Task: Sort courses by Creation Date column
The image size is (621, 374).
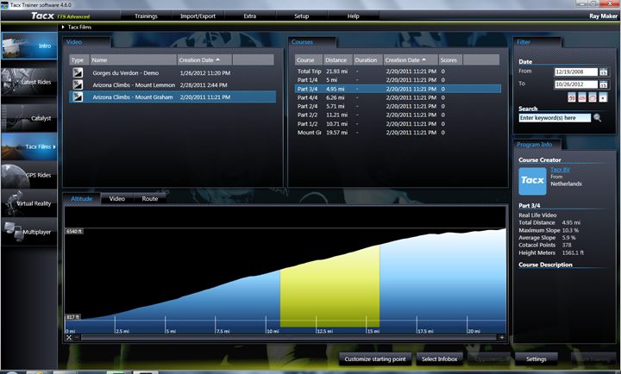Action: pos(411,59)
